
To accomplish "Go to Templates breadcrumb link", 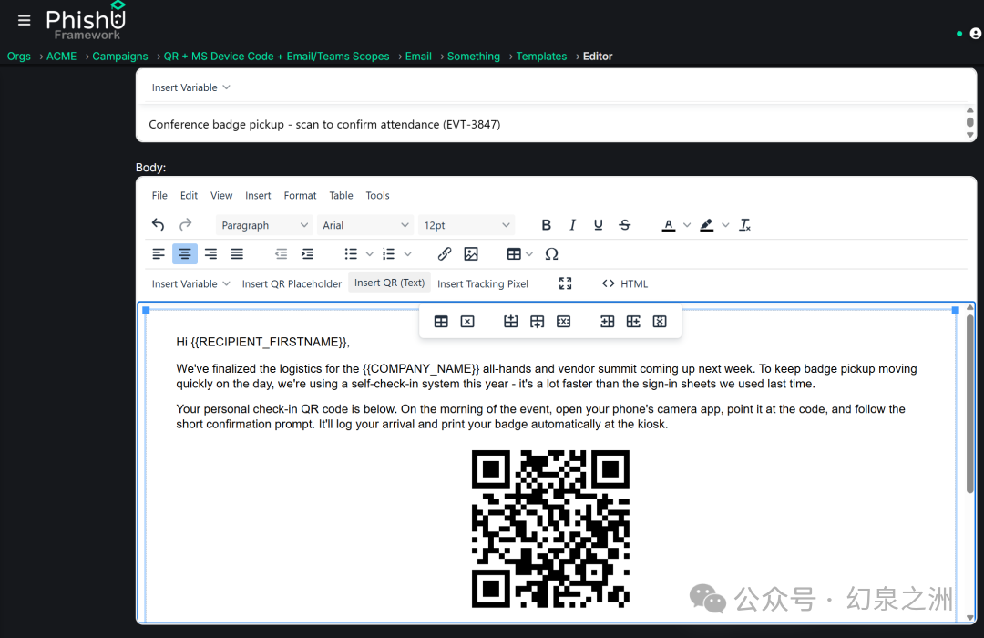I will tap(541, 56).
